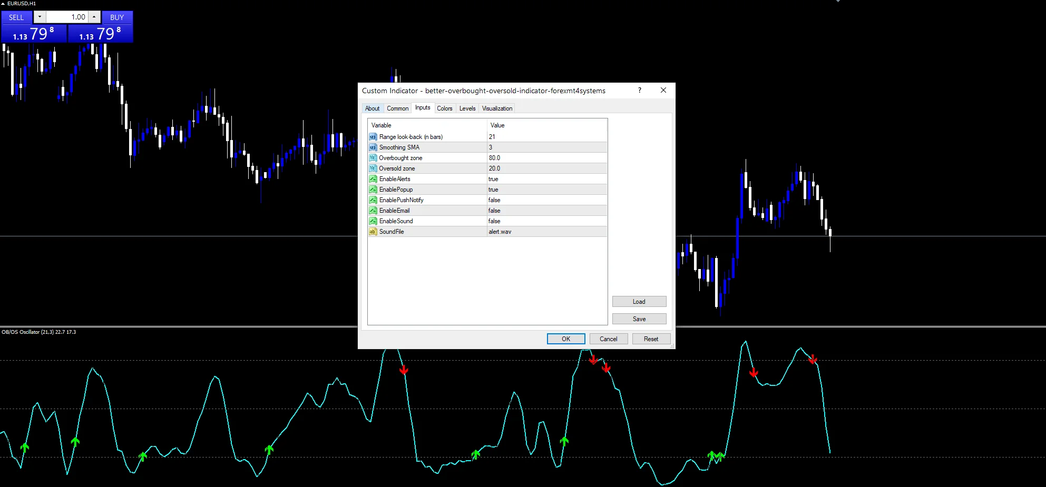Image resolution: width=1046 pixels, height=487 pixels.
Task: Click the Oversold zone variable icon
Action: pos(373,168)
